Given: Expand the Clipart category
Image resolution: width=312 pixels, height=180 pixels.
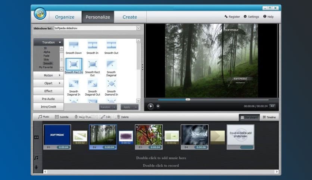Looking at the screenshot, I should click(x=49, y=83).
